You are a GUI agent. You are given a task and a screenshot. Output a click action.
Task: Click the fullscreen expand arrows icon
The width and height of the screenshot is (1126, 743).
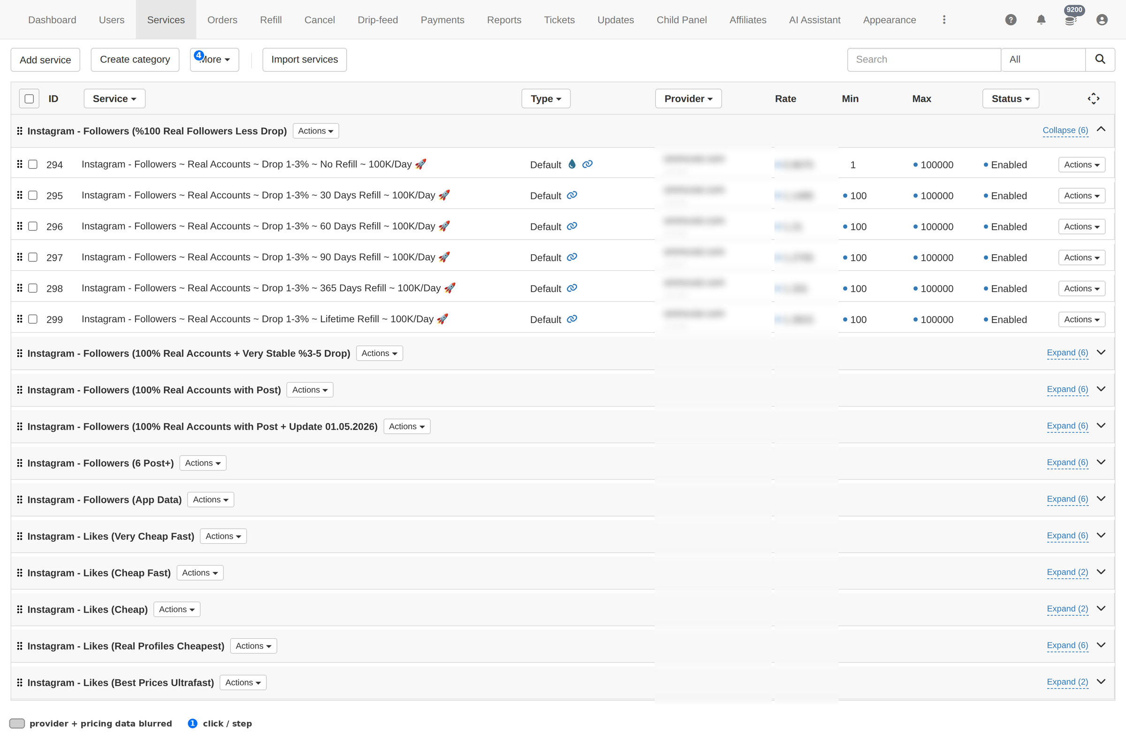pyautogui.click(x=1093, y=99)
